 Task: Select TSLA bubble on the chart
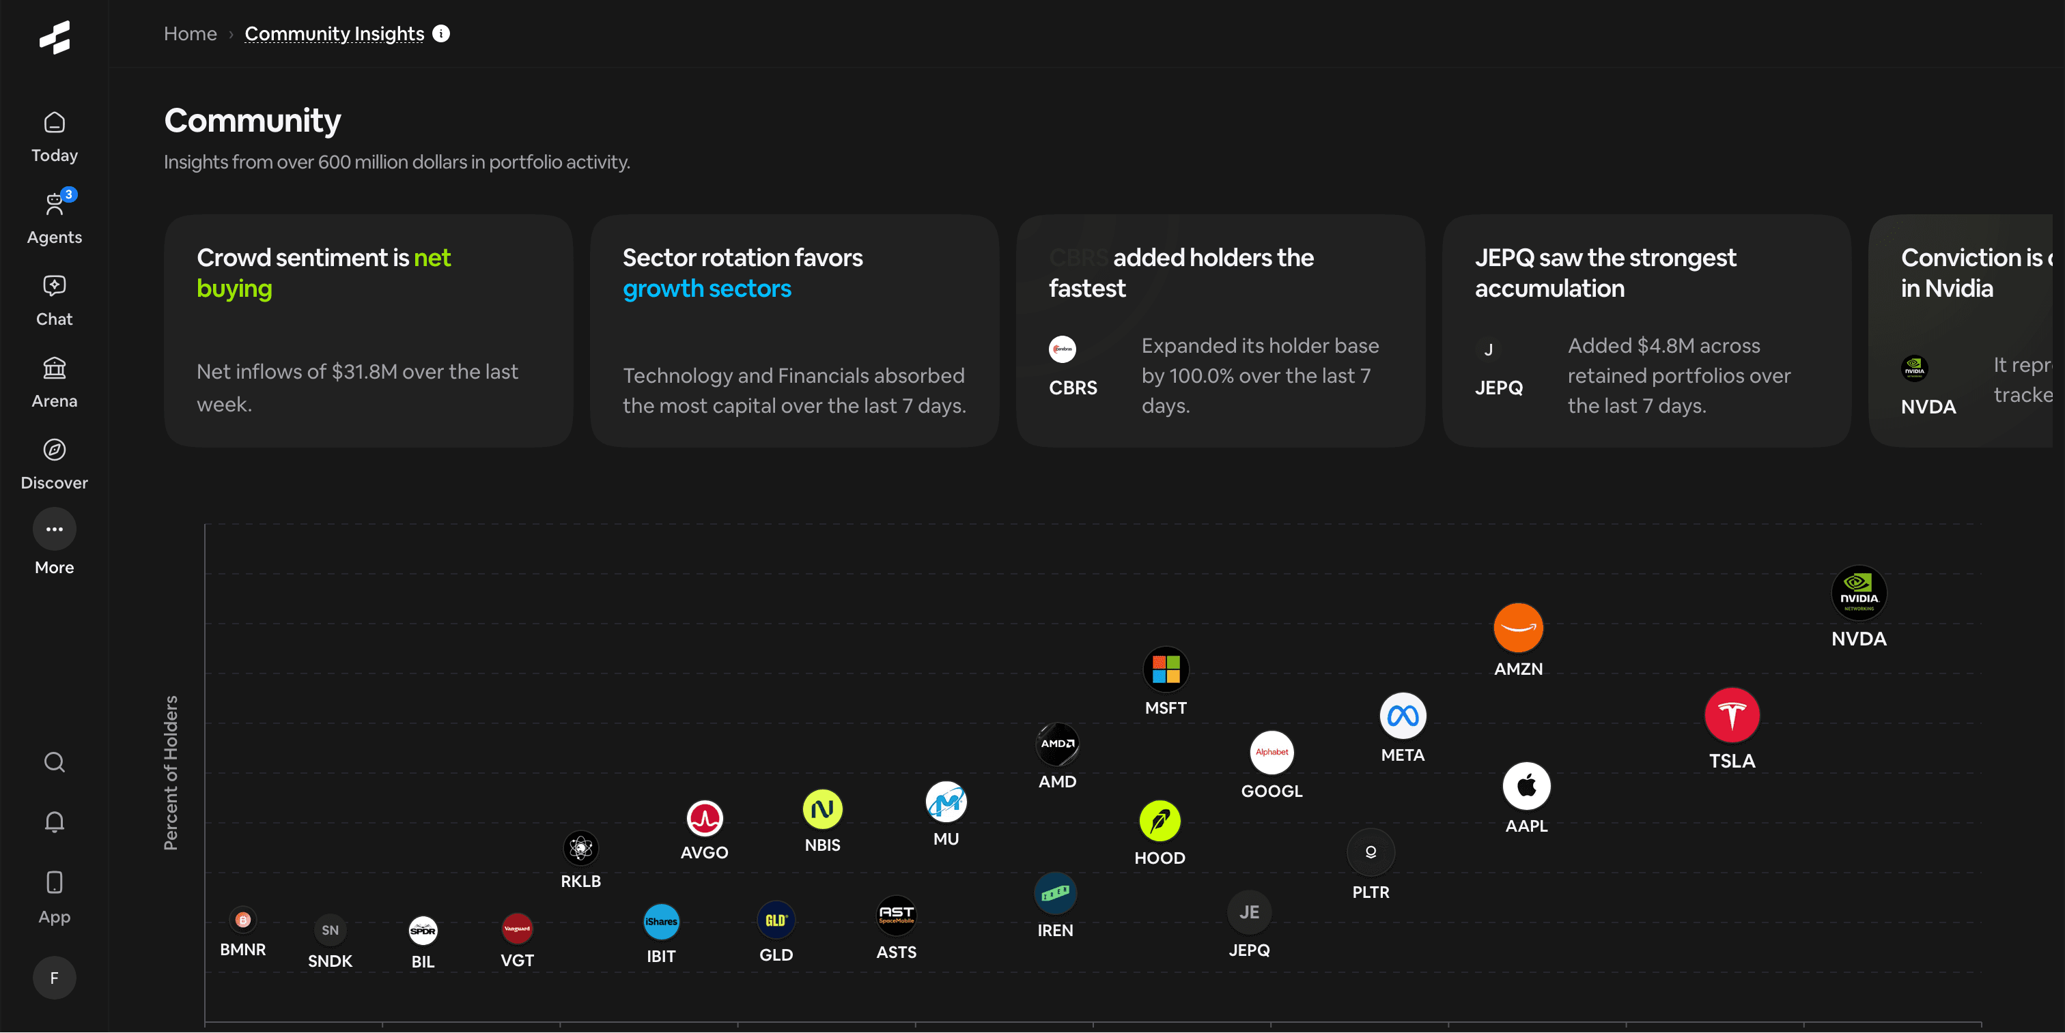pos(1732,714)
